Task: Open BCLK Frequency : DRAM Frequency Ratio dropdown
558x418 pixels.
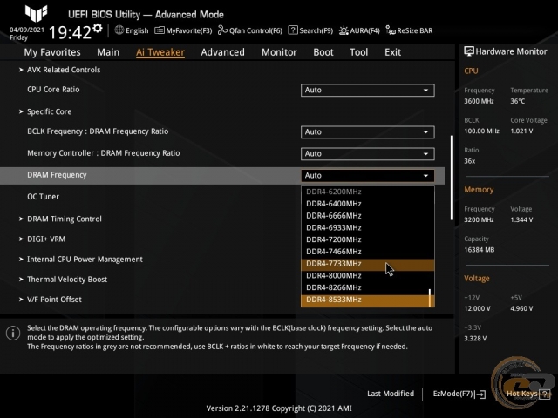Action: (368, 131)
